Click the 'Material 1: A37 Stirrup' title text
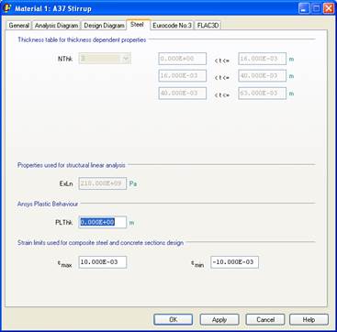Screen dimensions: 337x332 [x=53, y=8]
